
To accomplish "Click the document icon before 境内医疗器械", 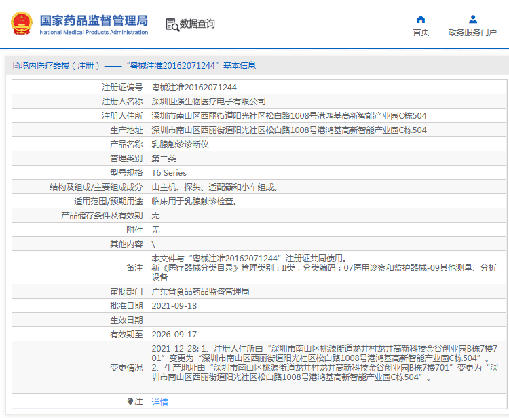I will coord(16,66).
